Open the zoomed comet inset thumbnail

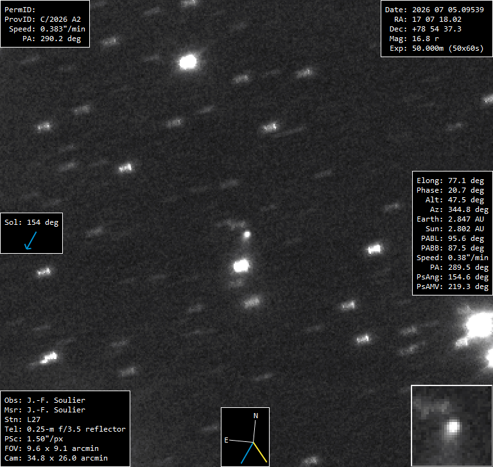(452, 426)
